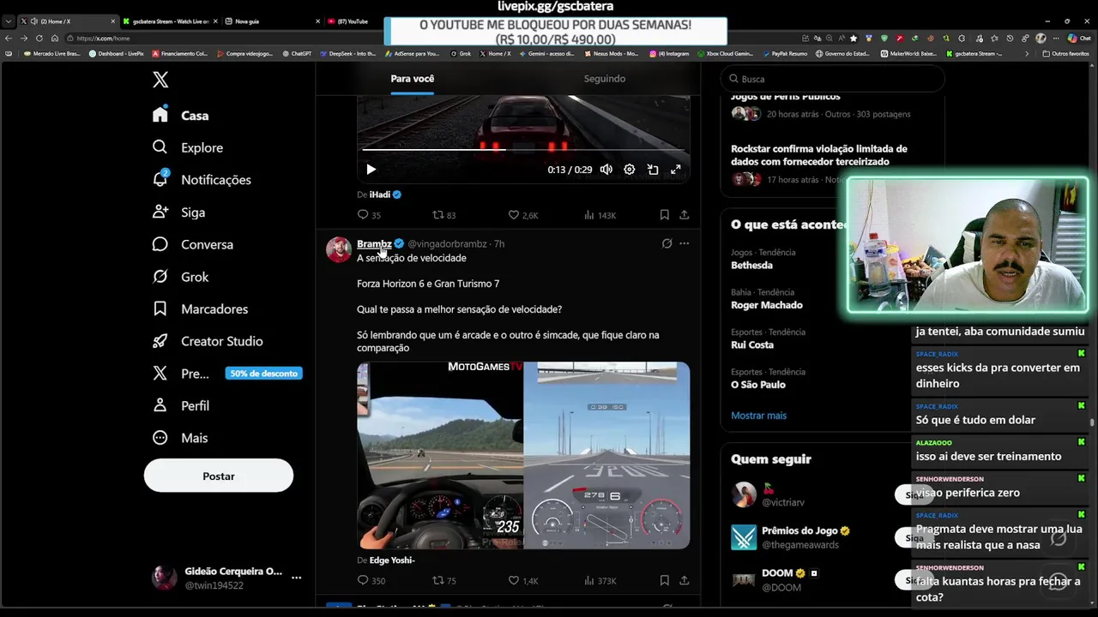This screenshot has width=1098, height=617.
Task: Open Rockstar confirma violação news item
Action: pyautogui.click(x=819, y=155)
